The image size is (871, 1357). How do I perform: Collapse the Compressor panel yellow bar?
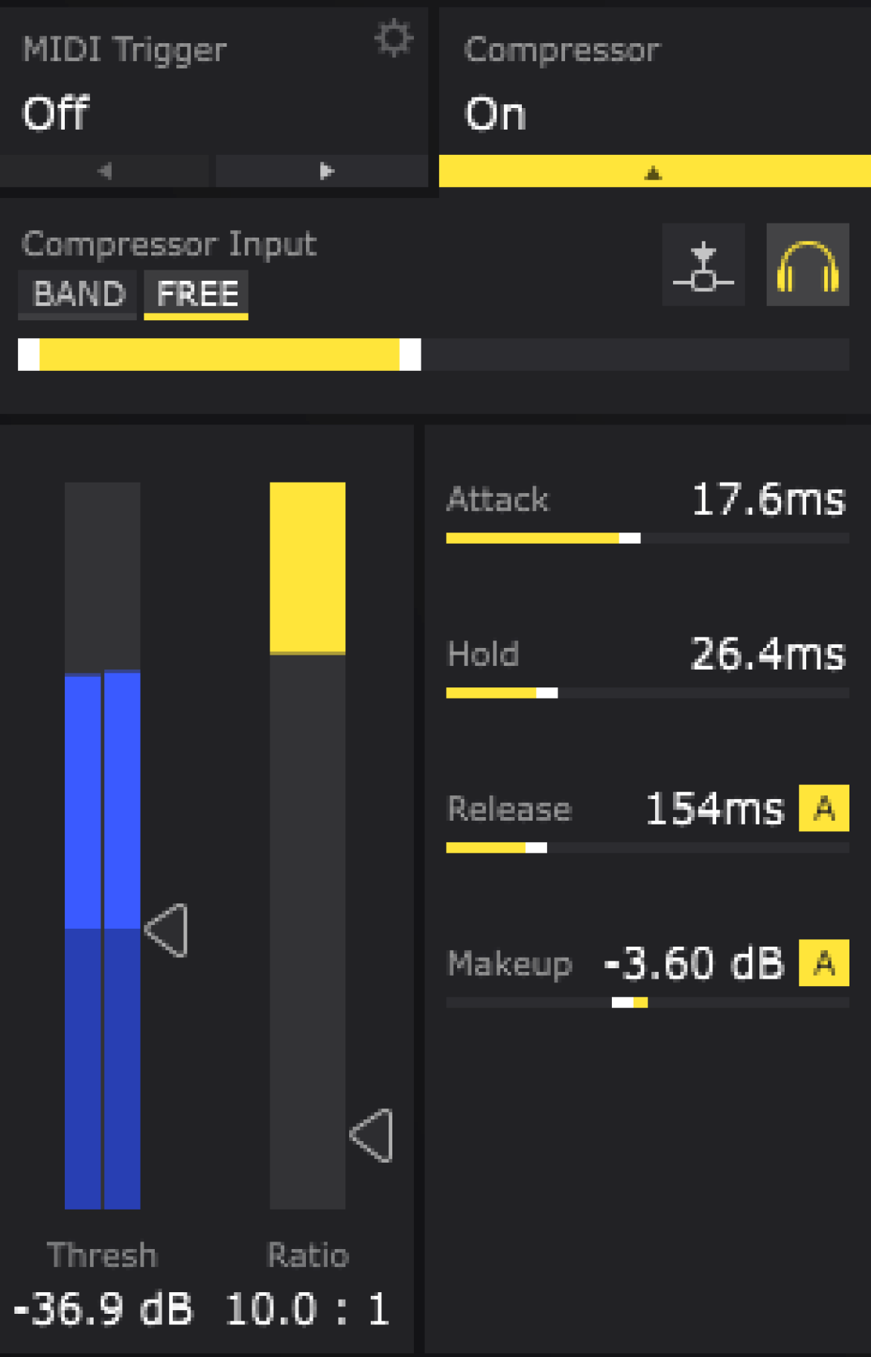pyautogui.click(x=654, y=171)
